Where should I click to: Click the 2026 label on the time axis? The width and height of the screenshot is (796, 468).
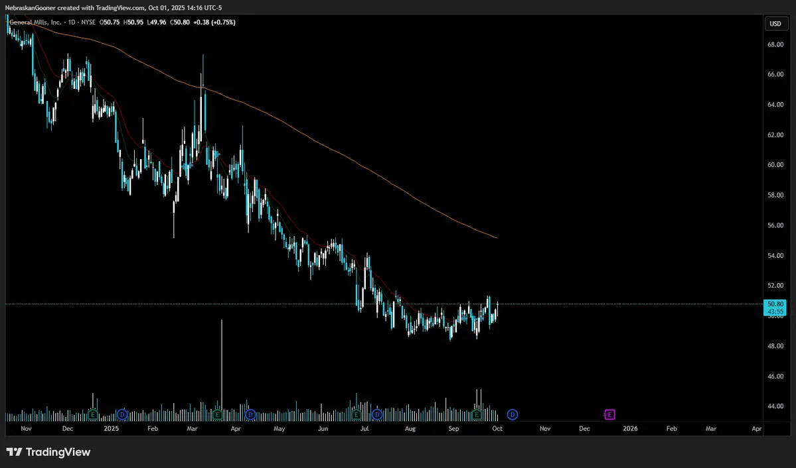click(x=630, y=429)
